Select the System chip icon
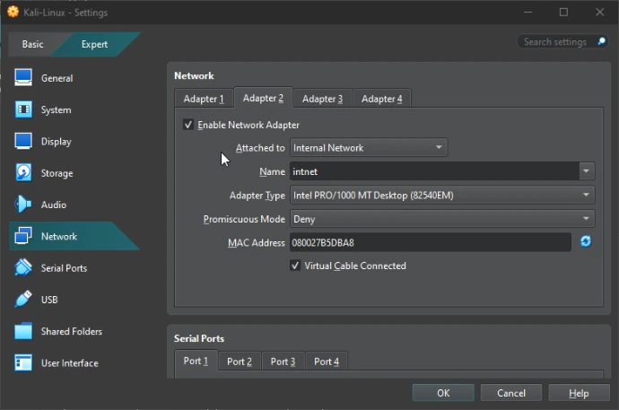Image resolution: width=619 pixels, height=410 pixels. pyautogui.click(x=23, y=109)
